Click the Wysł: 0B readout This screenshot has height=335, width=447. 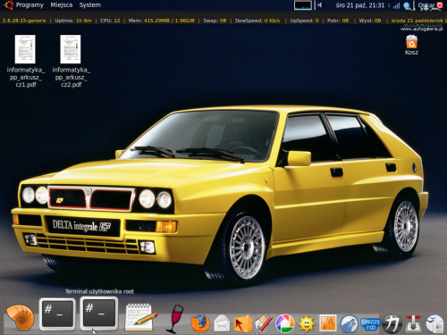[x=370, y=21]
